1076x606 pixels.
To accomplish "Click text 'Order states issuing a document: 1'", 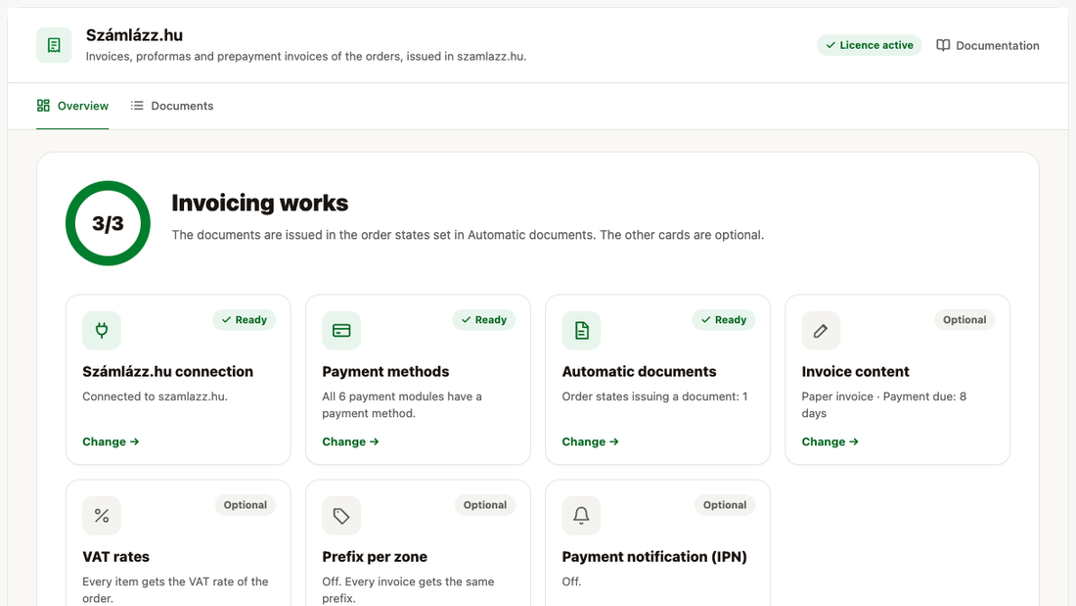I will point(654,396).
